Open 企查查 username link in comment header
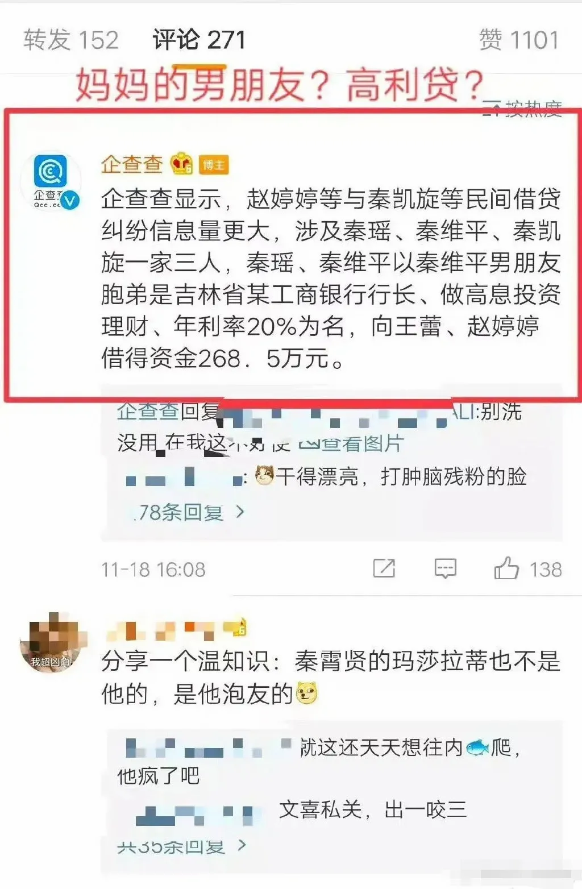 pos(132,164)
